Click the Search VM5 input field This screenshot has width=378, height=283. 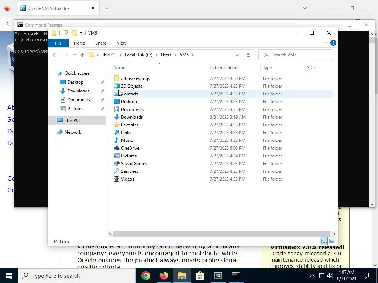click(x=296, y=55)
